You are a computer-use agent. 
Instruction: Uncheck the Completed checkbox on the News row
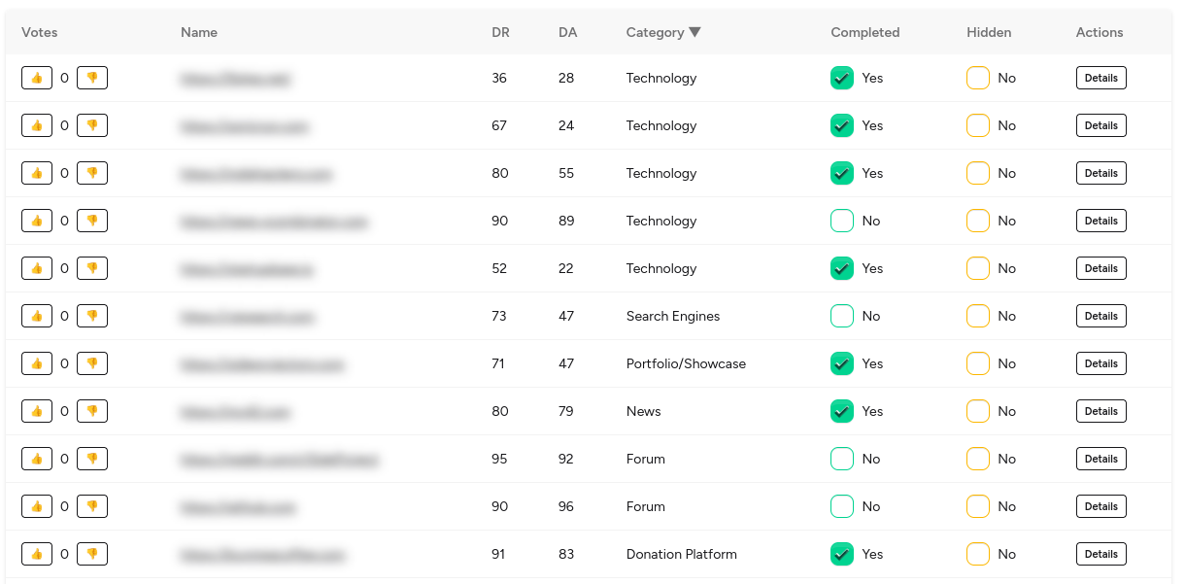[842, 411]
